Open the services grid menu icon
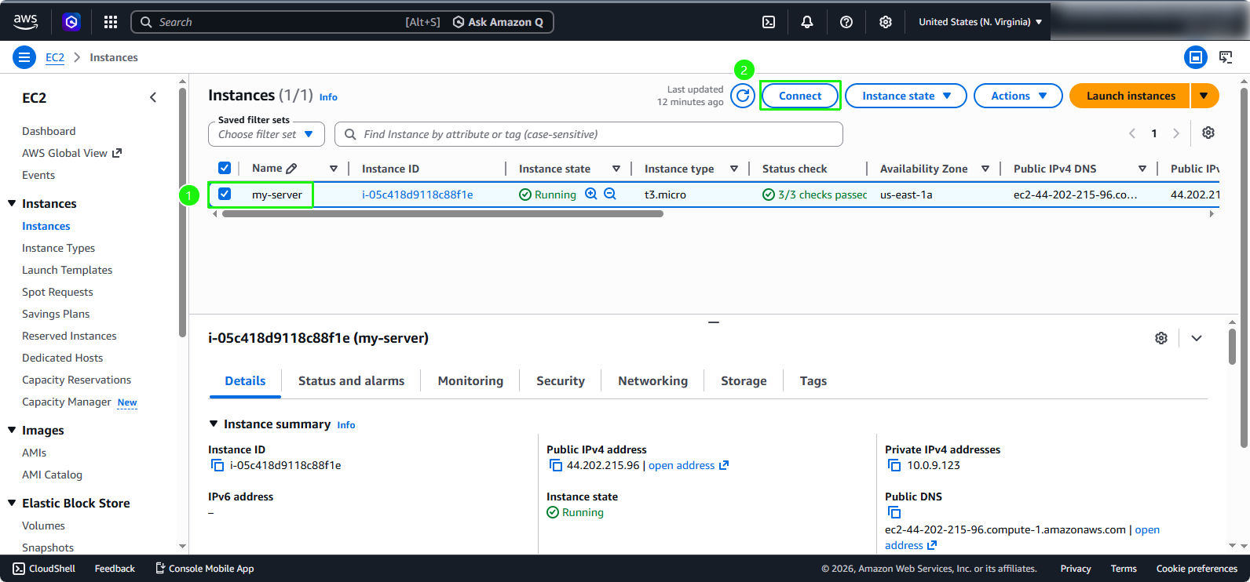The height and width of the screenshot is (582, 1250). 111,22
